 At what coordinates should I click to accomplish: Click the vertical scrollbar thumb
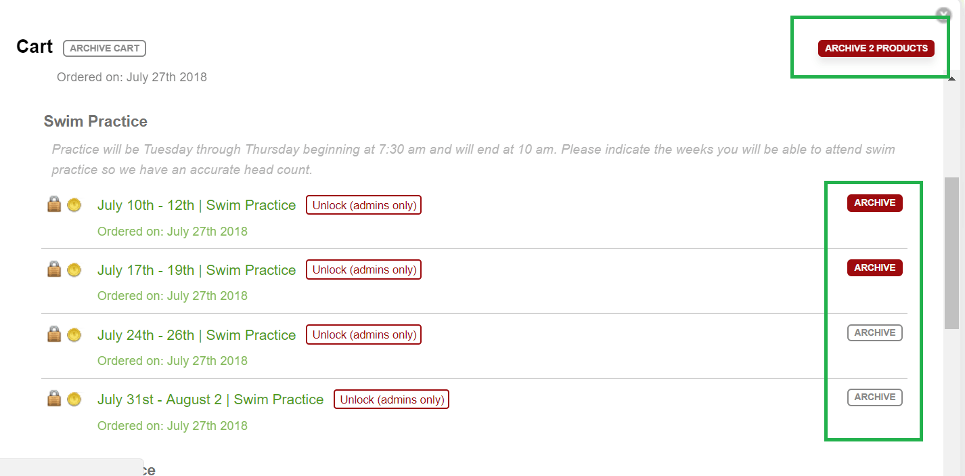(x=951, y=253)
